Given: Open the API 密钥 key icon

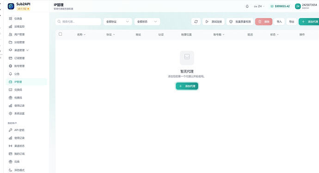Looking at the screenshot, I should click(x=10, y=130).
